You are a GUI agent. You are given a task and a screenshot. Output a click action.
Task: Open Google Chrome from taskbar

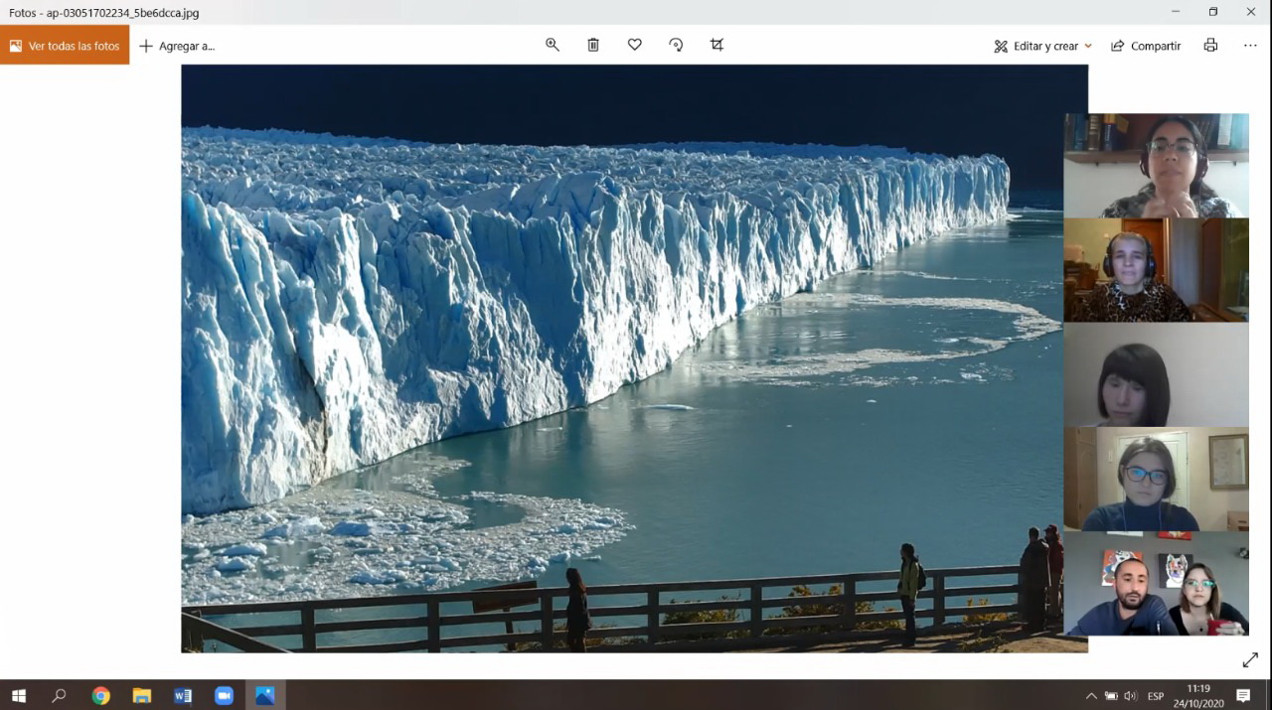pyautogui.click(x=100, y=695)
